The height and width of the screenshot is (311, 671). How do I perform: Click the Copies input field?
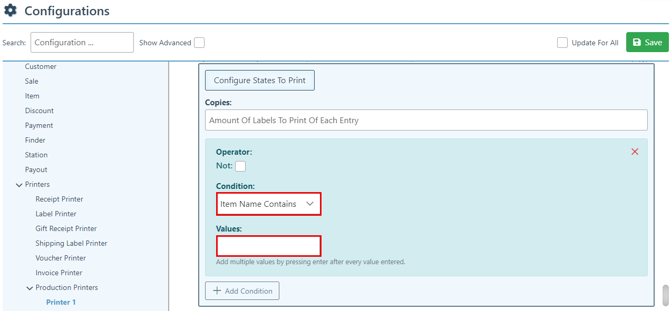(x=426, y=120)
